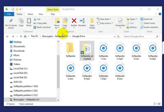The height and width of the screenshot is (112, 164).
Task: Open Move to dropdown
Action: [57, 27]
